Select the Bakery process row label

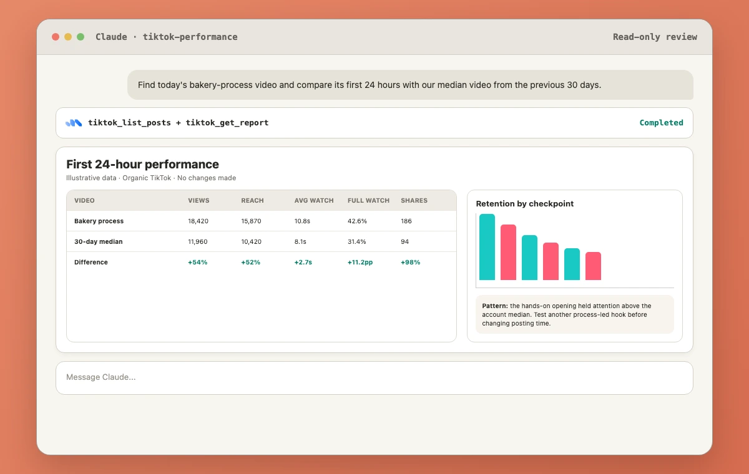pyautogui.click(x=99, y=221)
